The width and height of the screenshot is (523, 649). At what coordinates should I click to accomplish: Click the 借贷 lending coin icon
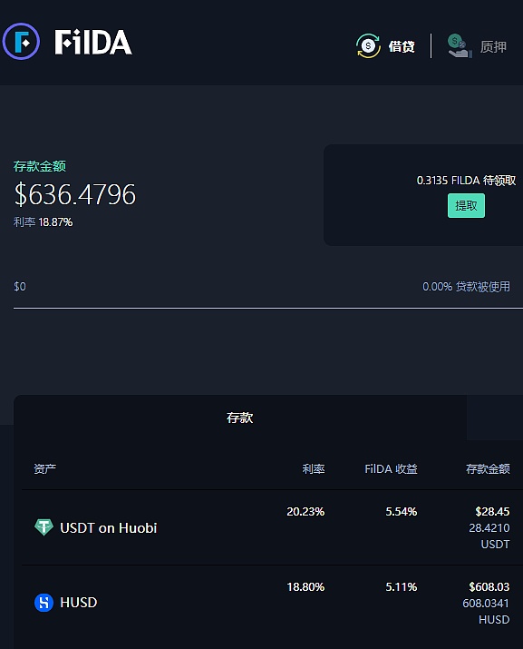(368, 46)
